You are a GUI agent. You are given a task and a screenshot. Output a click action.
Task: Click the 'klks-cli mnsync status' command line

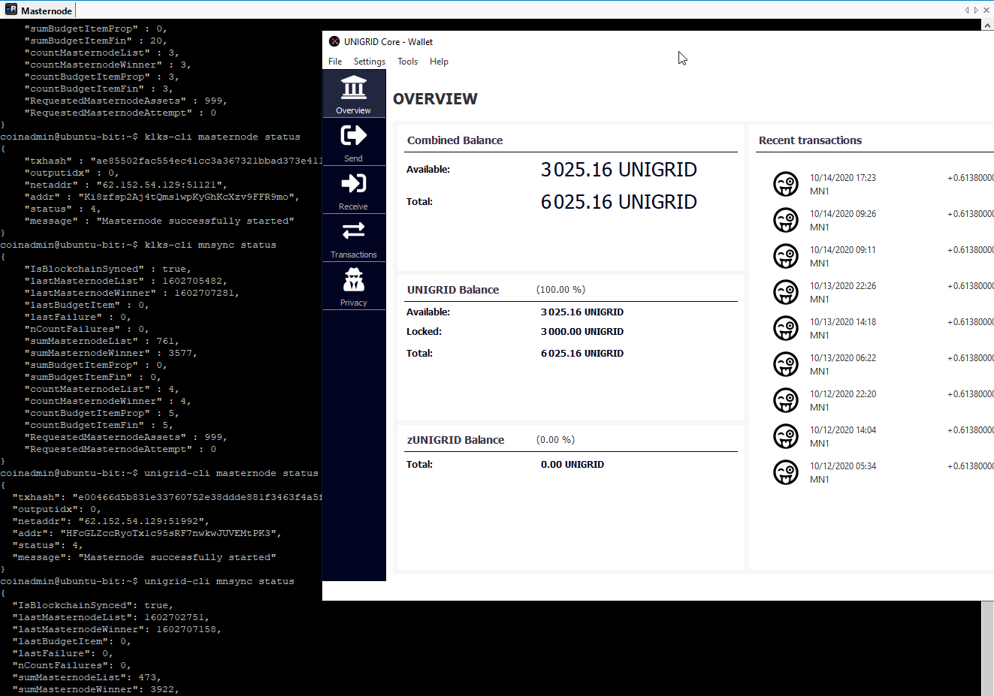coord(138,246)
